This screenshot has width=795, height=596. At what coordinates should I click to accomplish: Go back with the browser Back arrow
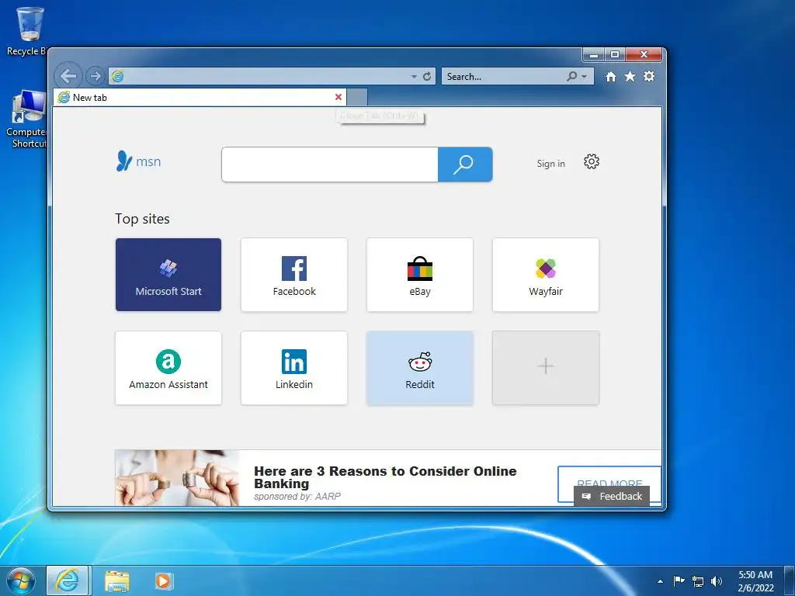tap(68, 76)
